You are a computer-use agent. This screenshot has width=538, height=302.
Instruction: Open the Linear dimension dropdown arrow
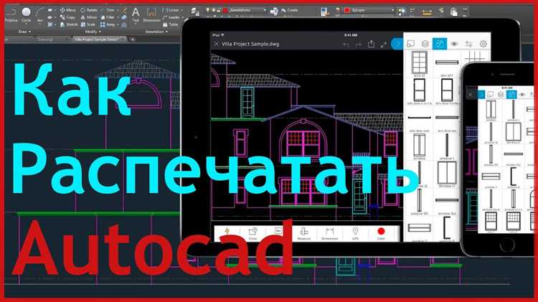coord(181,10)
